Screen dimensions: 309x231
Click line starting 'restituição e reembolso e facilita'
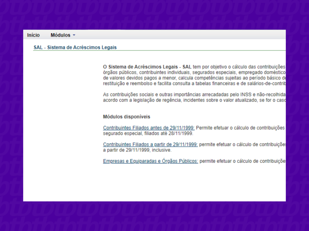[194, 84]
